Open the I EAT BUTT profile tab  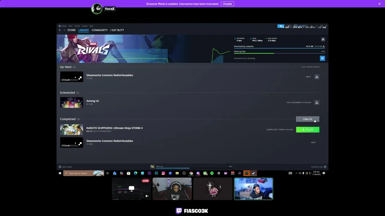click(x=117, y=30)
